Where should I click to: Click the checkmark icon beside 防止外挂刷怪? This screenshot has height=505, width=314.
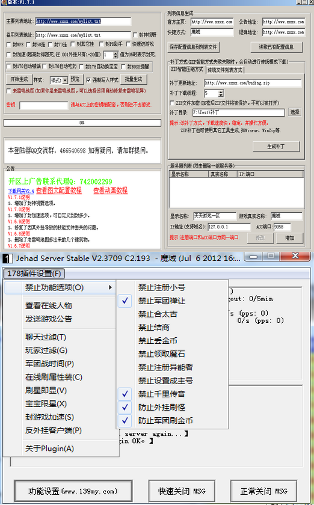(125, 407)
